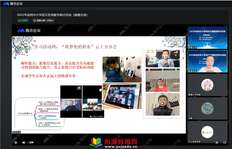
Task: Open web-page fullscreen mode icon
Action: tap(217, 142)
